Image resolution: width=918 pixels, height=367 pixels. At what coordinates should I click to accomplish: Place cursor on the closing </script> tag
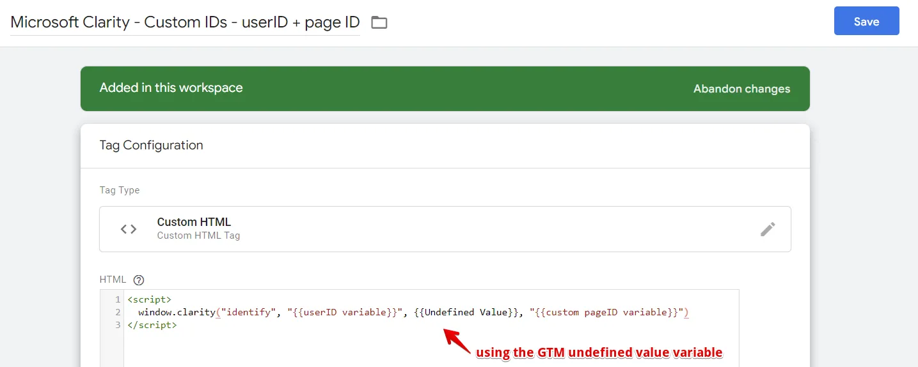click(152, 325)
